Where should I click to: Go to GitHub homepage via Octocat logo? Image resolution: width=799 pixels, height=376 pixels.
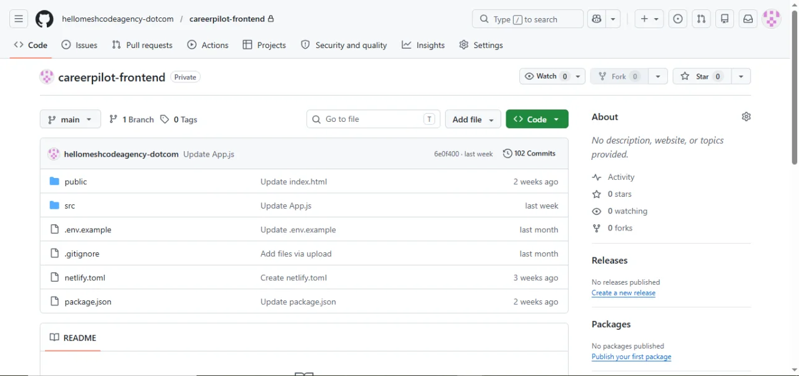[x=44, y=19]
